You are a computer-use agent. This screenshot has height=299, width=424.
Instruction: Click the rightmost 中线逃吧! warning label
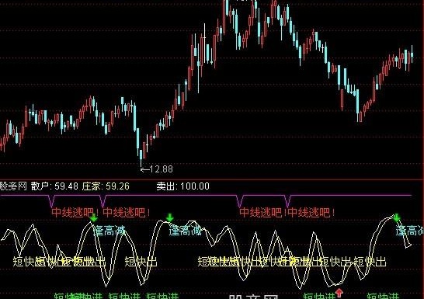(x=311, y=213)
